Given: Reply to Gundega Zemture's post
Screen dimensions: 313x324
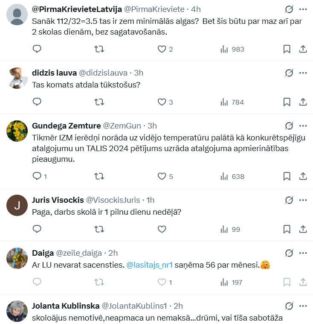Looking at the screenshot, I should (x=37, y=176).
